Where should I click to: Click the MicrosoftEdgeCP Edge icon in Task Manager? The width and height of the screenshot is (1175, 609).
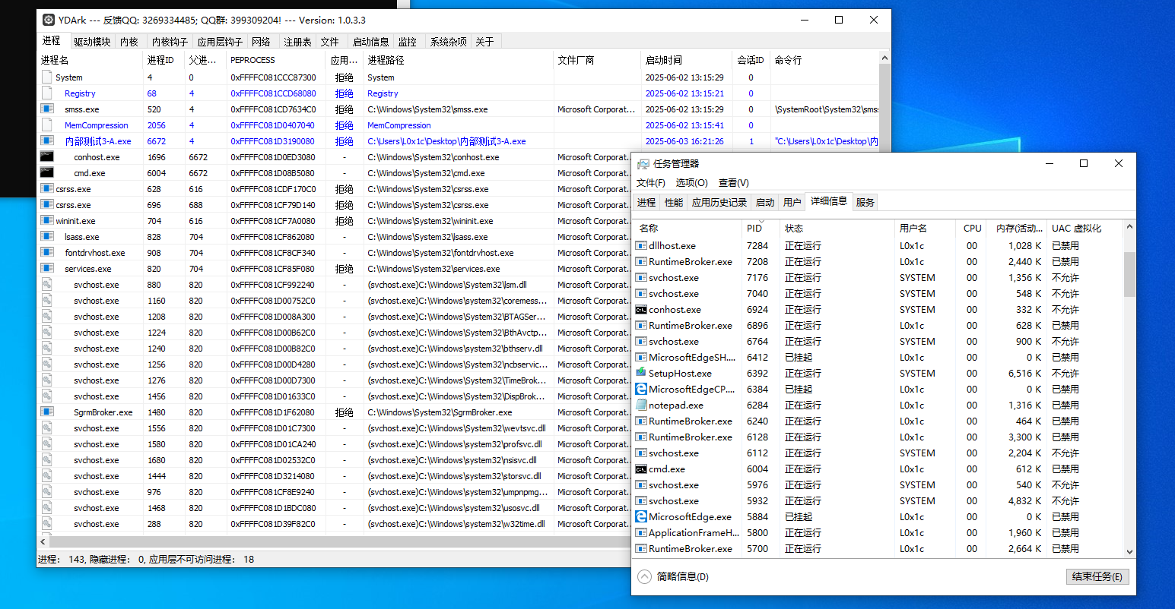tap(641, 389)
